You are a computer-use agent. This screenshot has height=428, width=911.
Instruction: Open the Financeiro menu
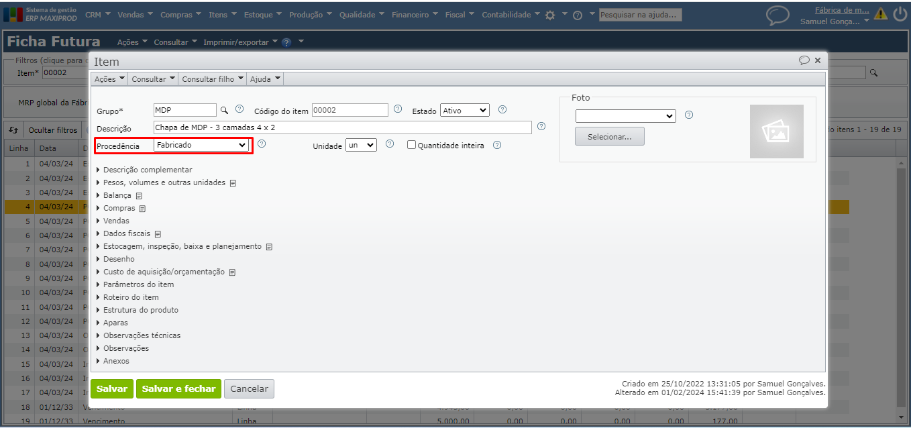tap(415, 15)
